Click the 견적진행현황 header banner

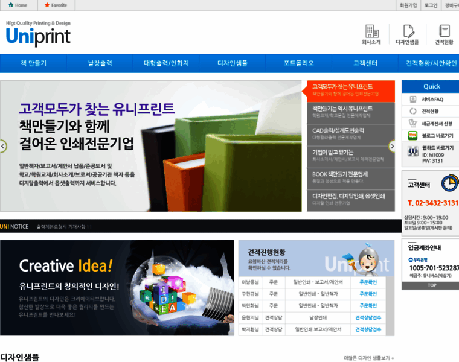(x=316, y=258)
